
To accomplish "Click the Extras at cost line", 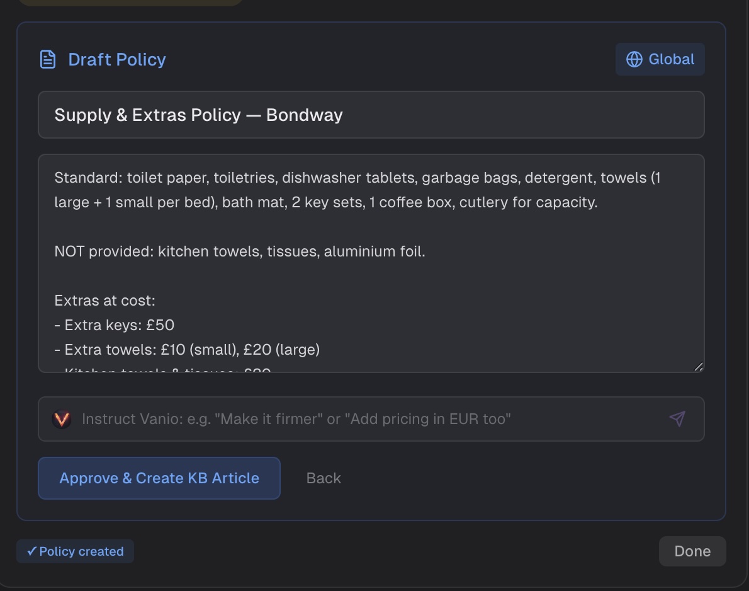I will (104, 301).
